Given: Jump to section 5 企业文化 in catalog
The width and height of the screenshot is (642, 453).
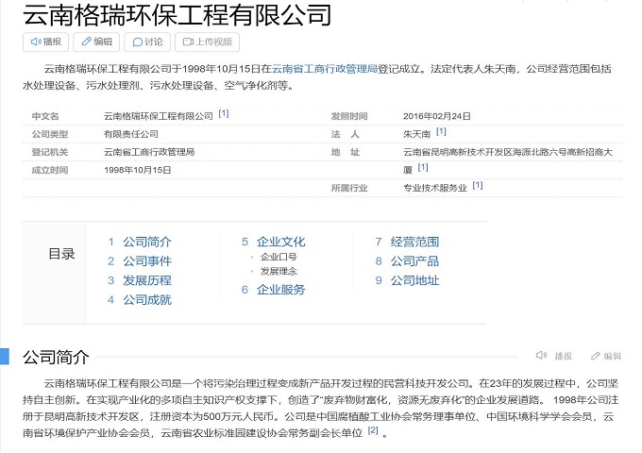Looking at the screenshot, I should pos(281,242).
